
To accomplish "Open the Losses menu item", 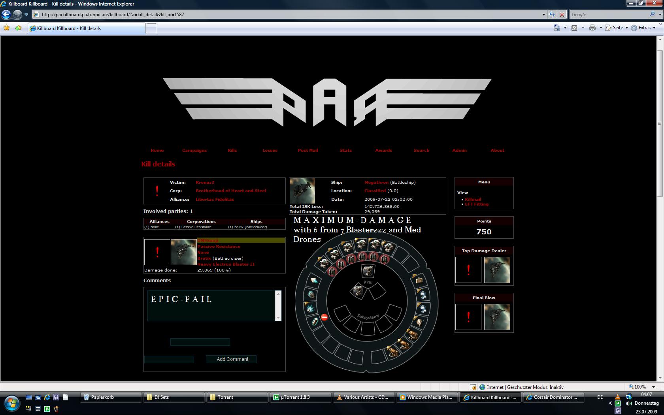I will (x=270, y=150).
